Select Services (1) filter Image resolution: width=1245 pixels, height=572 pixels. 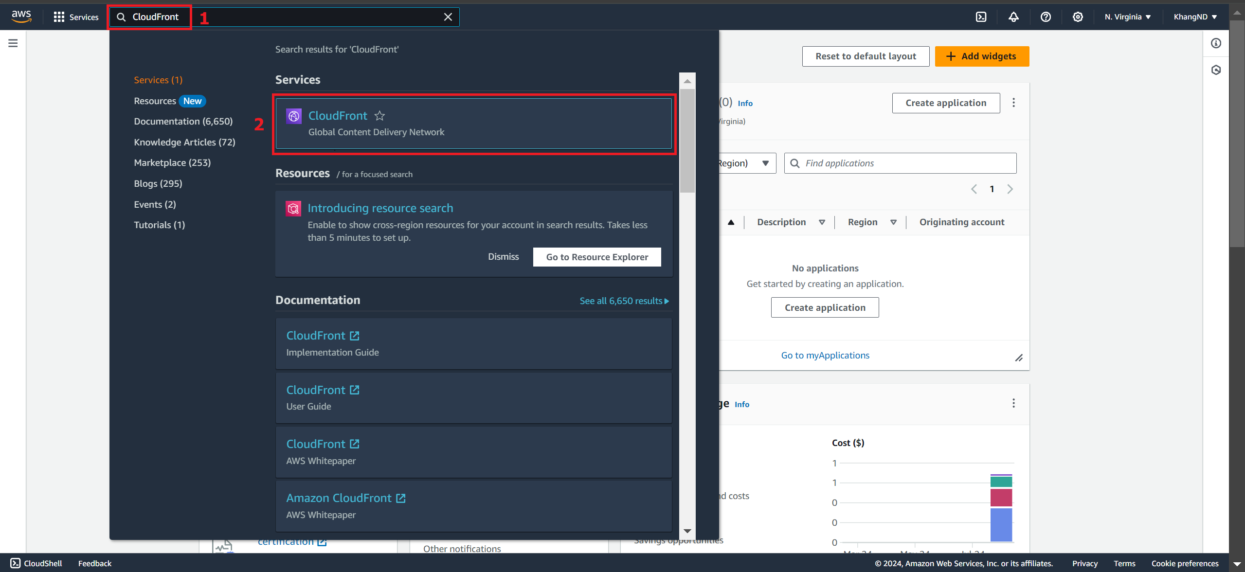[158, 80]
